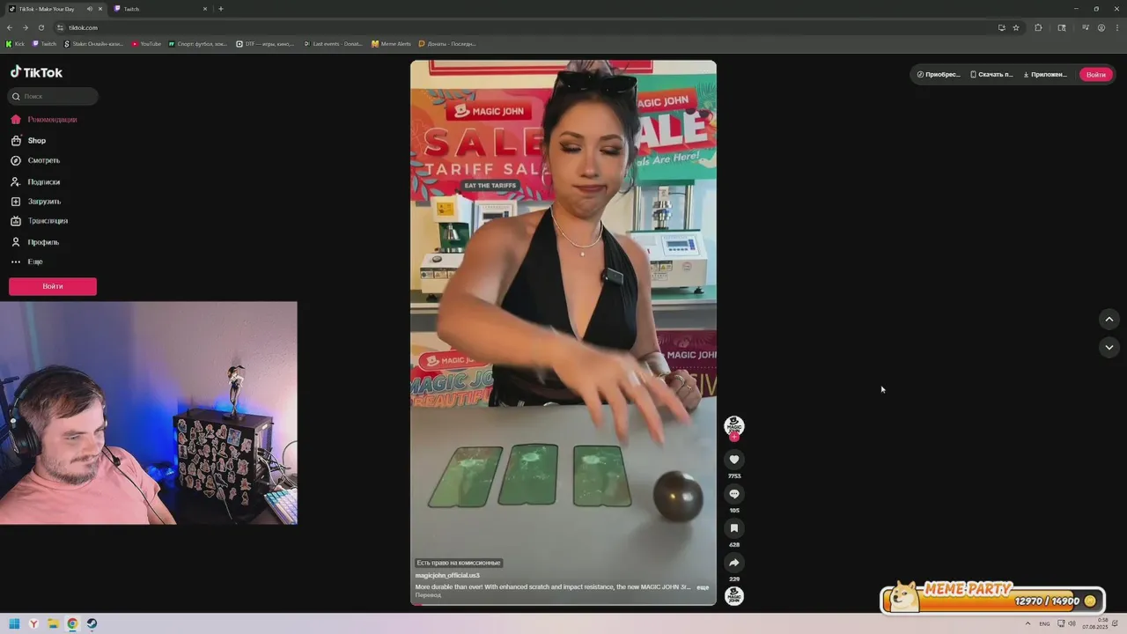Open Yandex browser from the taskbar
Viewport: 1127px width, 634px height.
pyautogui.click(x=33, y=623)
